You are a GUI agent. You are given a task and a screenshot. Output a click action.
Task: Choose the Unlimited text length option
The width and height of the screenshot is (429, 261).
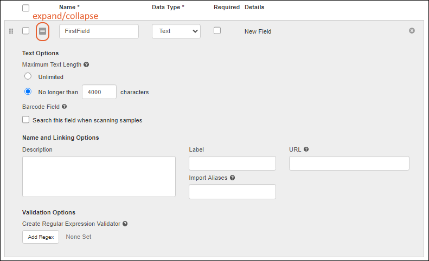[x=28, y=77]
